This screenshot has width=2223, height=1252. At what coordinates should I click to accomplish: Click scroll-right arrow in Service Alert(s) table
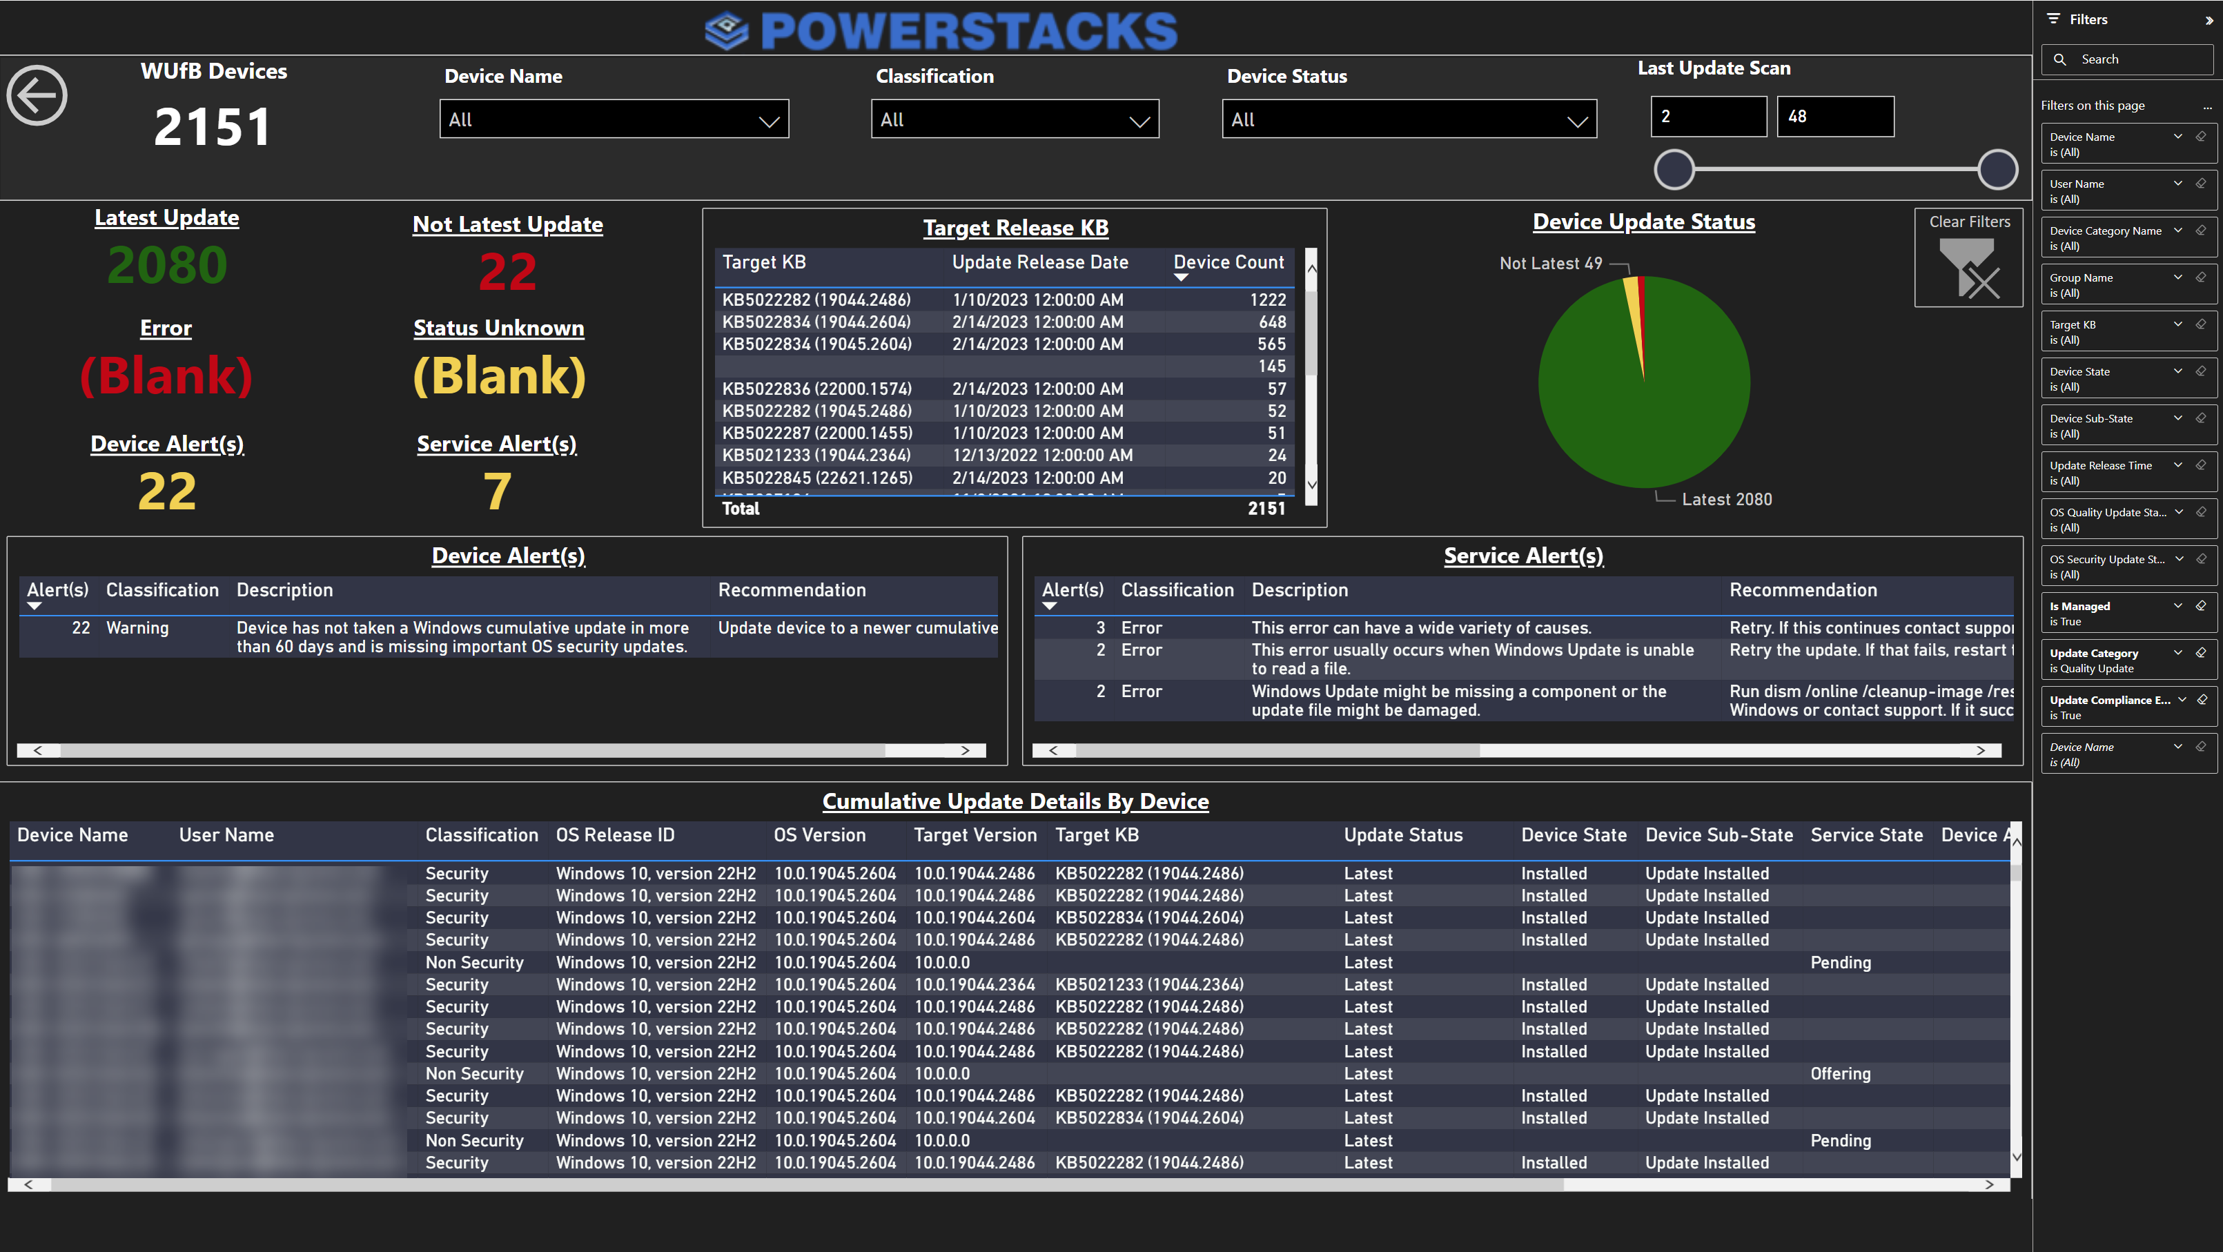[x=1981, y=751]
